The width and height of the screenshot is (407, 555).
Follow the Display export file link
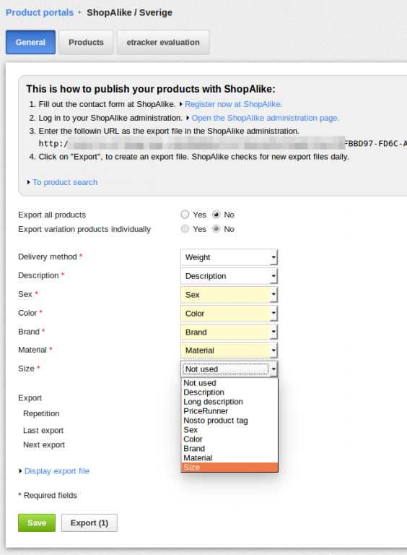[x=57, y=471]
